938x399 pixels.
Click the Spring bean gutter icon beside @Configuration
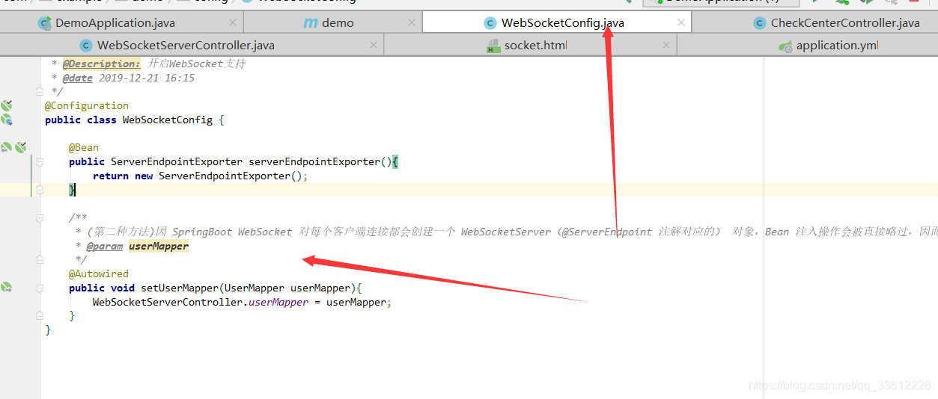point(7,105)
